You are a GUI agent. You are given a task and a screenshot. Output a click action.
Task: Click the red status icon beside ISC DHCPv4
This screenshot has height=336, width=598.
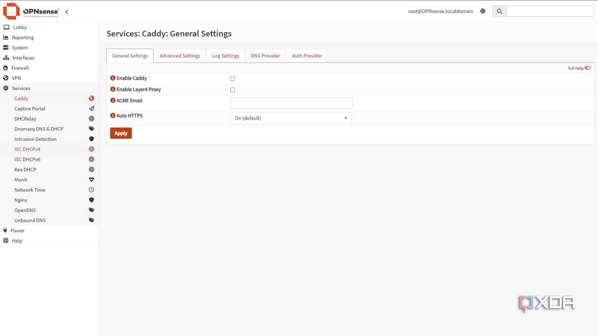[x=91, y=149]
